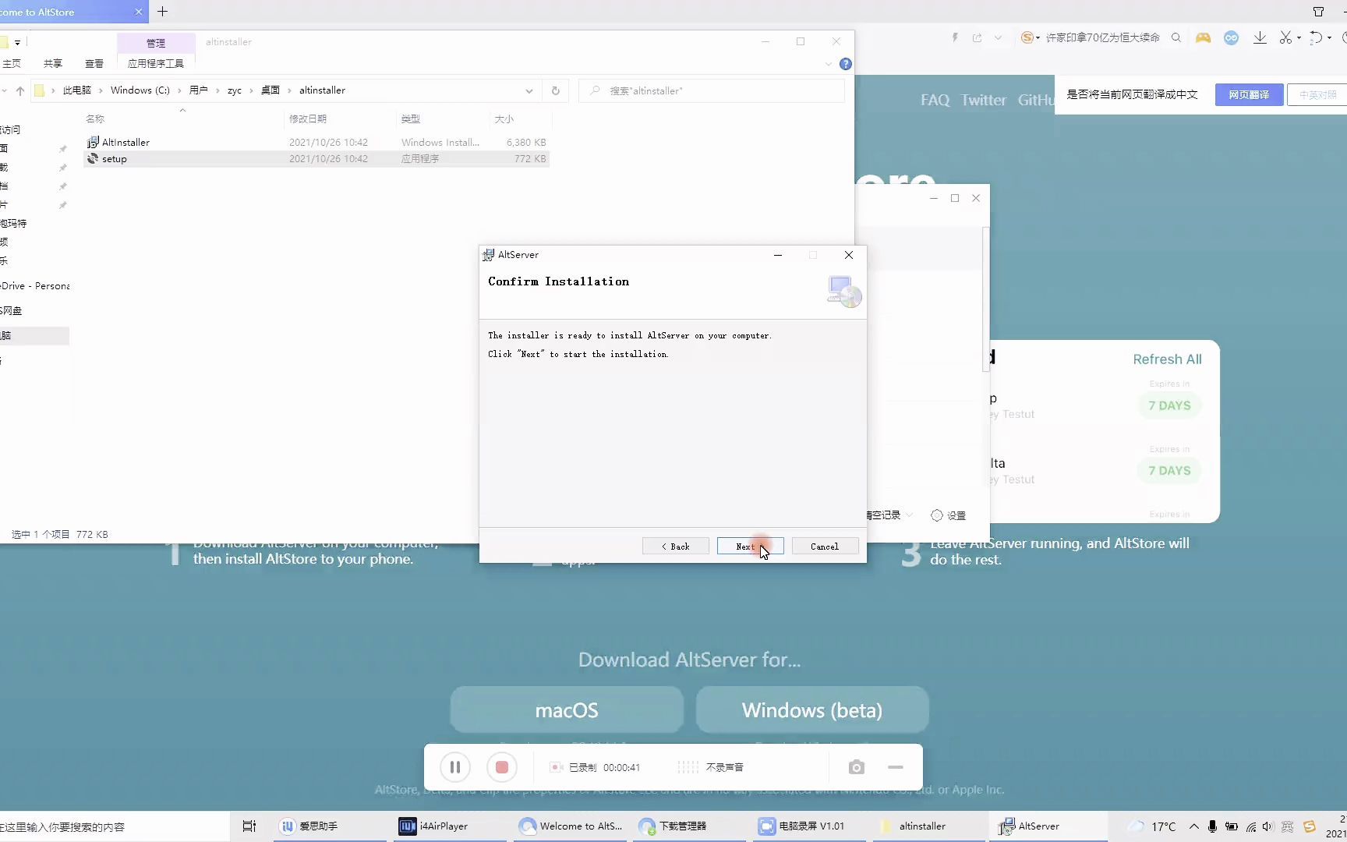Open the 查看 ribbon tab
The image size is (1347, 842).
tap(94, 63)
